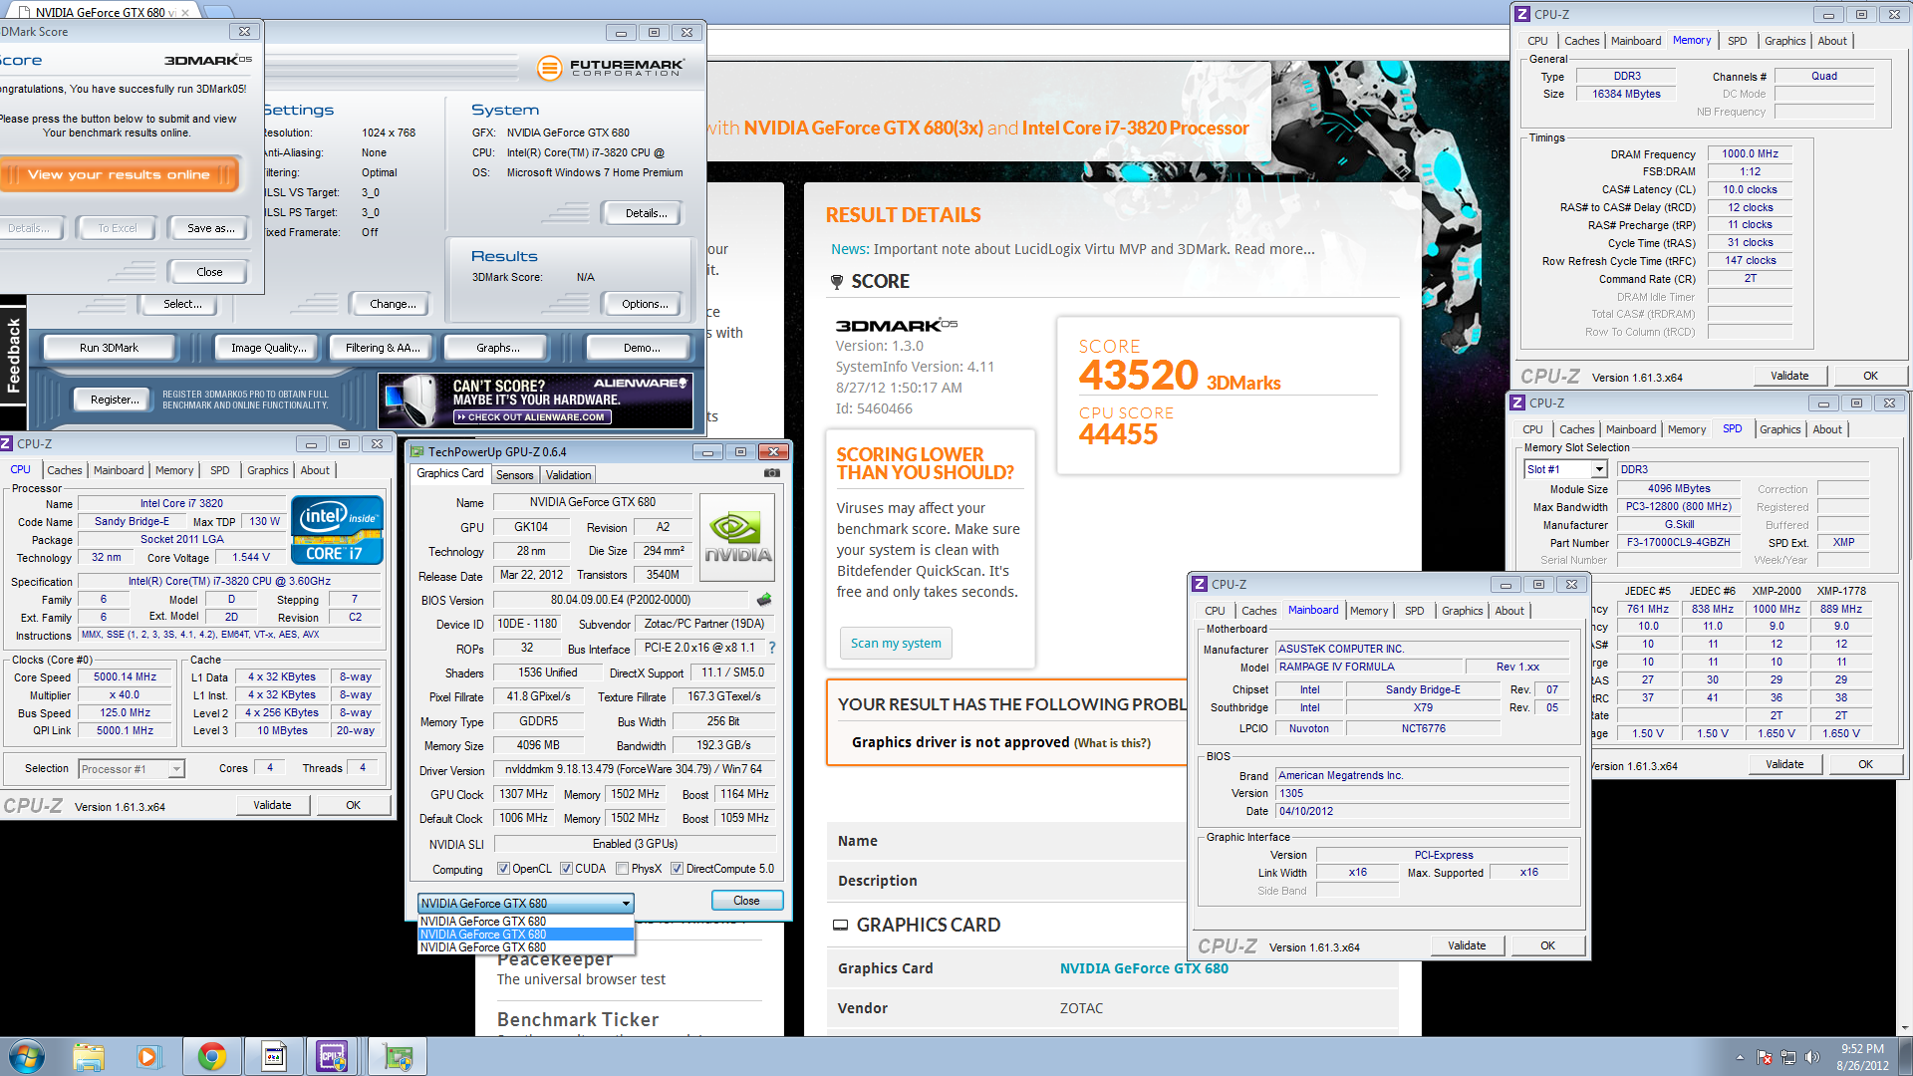This screenshot has width=1913, height=1076.
Task: Click the GPU-Z title bar icon
Action: click(418, 452)
